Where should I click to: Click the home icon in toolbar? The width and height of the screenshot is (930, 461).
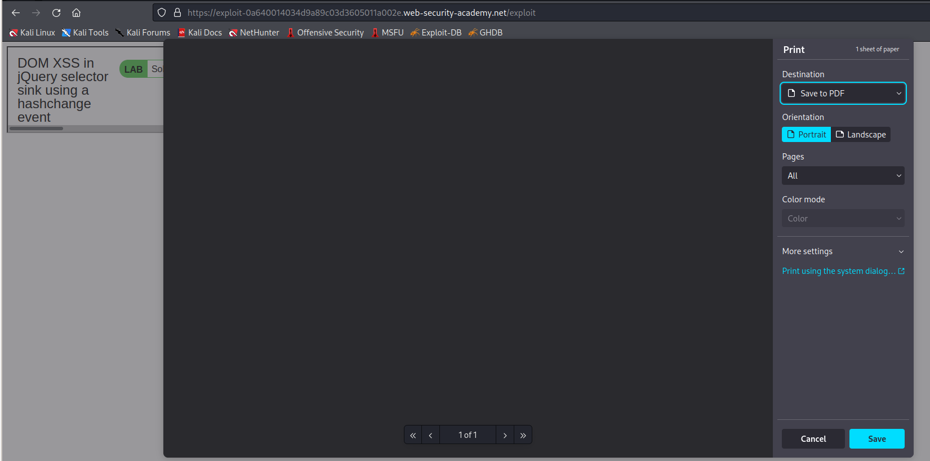tap(77, 12)
